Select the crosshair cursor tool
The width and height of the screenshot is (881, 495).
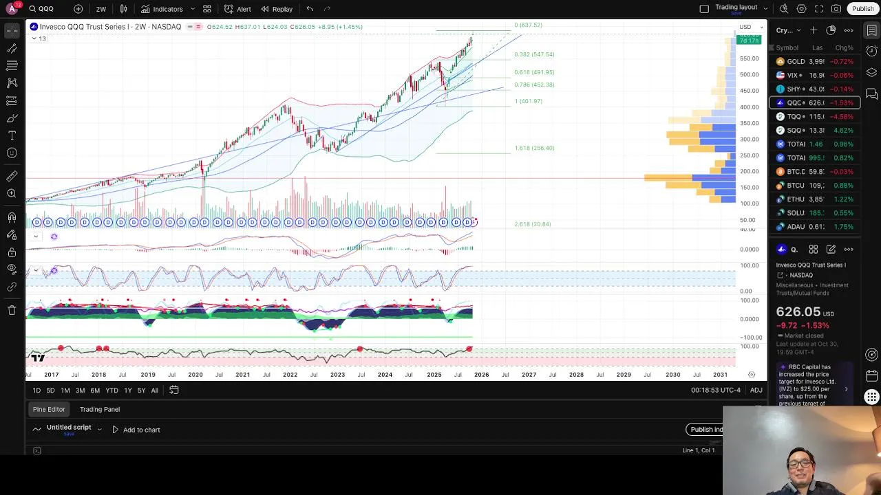tap(12, 31)
